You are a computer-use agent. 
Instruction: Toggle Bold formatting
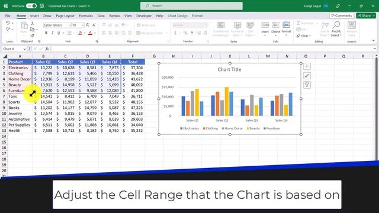46,33
